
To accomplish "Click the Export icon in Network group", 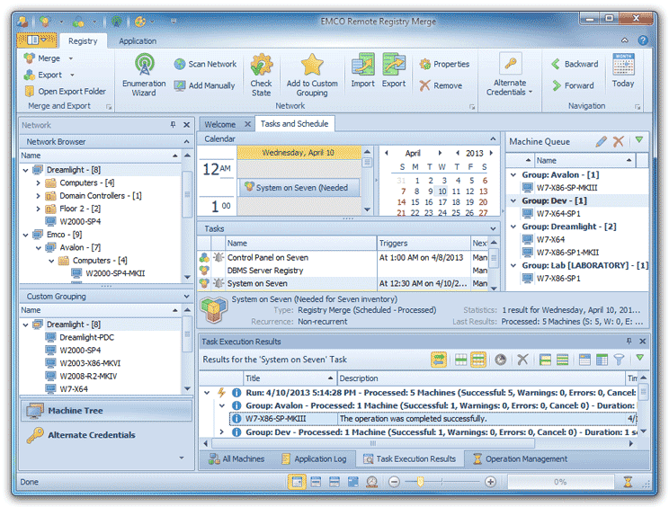I will (x=393, y=66).
